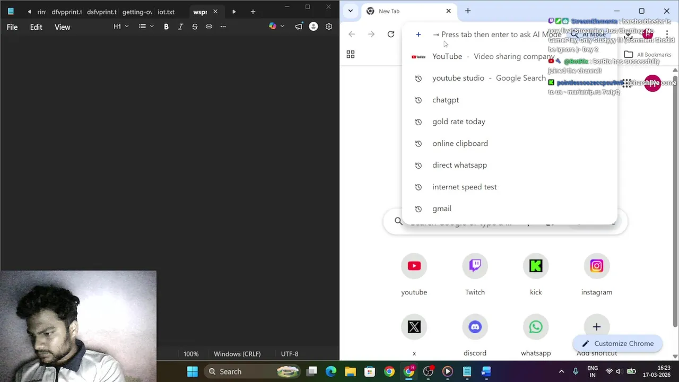This screenshot has width=679, height=382.
Task: Open more formatting options ellipsis in Notepad
Action: pyautogui.click(x=223, y=27)
